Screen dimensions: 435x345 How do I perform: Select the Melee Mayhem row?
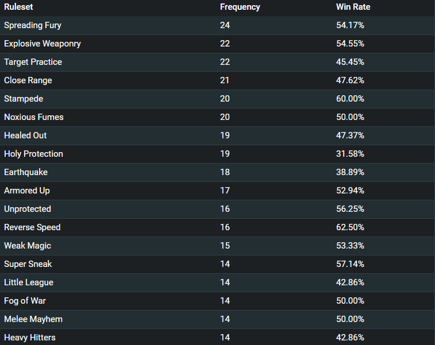[217, 319]
